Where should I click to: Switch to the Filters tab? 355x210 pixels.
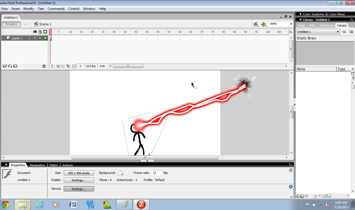[54, 165]
